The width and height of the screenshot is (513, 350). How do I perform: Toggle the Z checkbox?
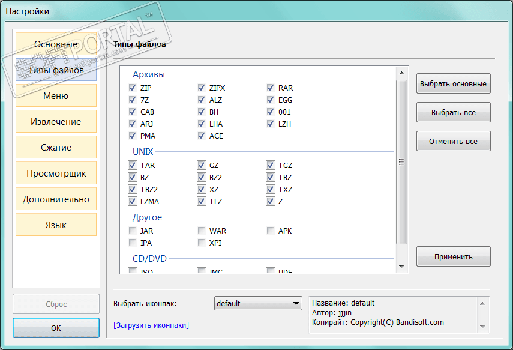(x=271, y=201)
